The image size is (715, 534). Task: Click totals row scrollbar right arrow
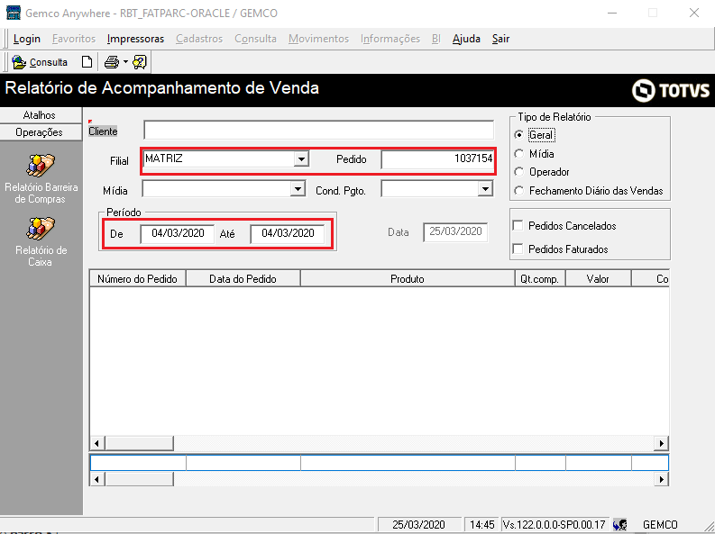pos(661,479)
